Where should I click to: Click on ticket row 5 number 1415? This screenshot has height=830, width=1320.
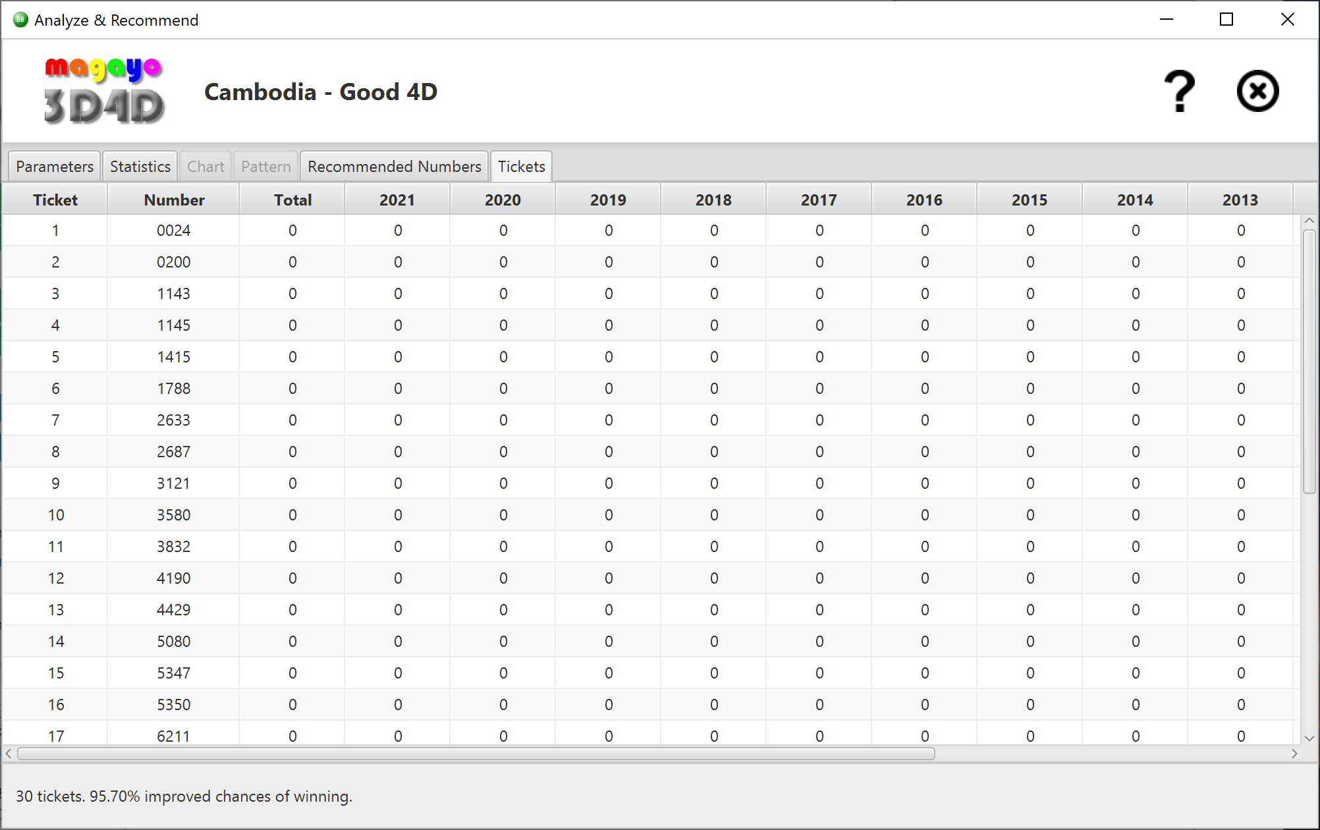[x=173, y=356]
